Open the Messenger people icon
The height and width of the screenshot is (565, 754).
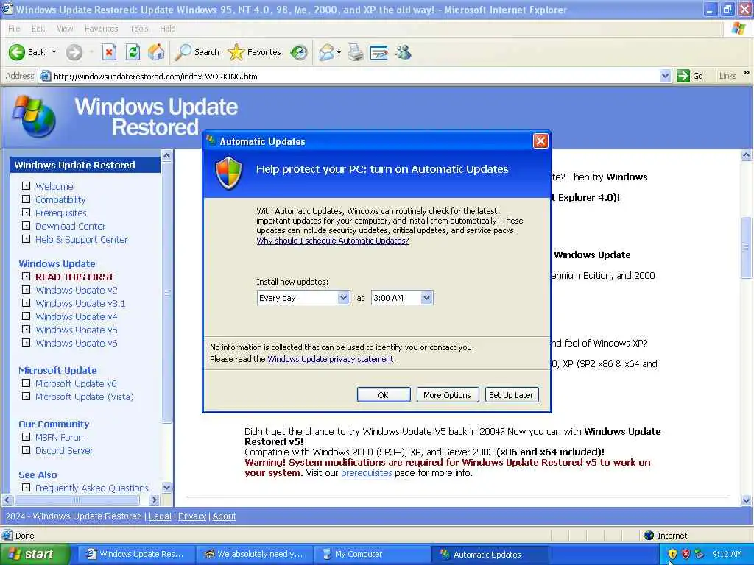click(x=404, y=52)
